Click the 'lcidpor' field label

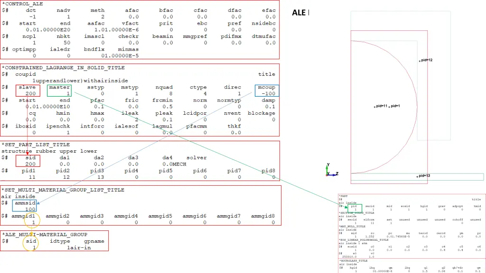[195, 113]
